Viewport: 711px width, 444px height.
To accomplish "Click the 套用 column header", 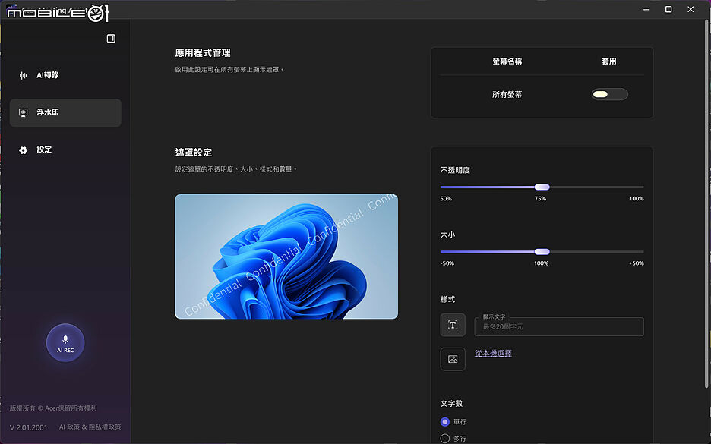I will point(609,61).
